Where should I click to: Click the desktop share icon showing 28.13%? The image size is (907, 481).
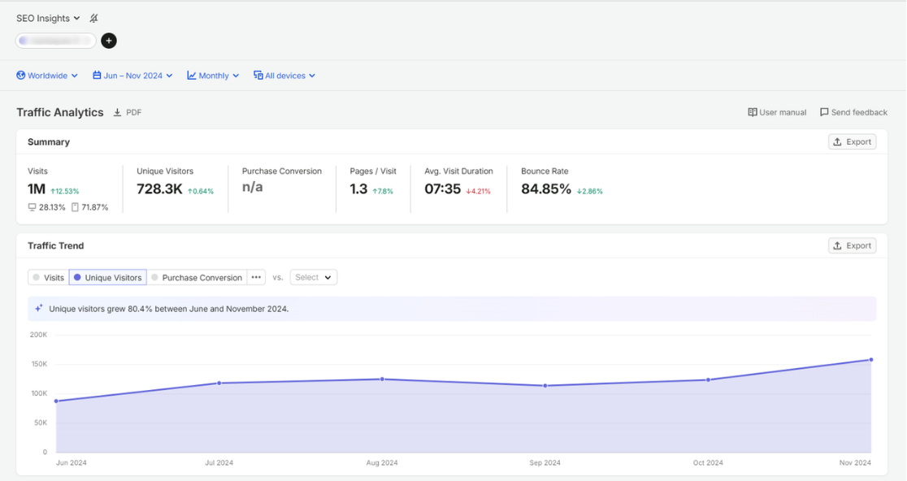(x=32, y=207)
